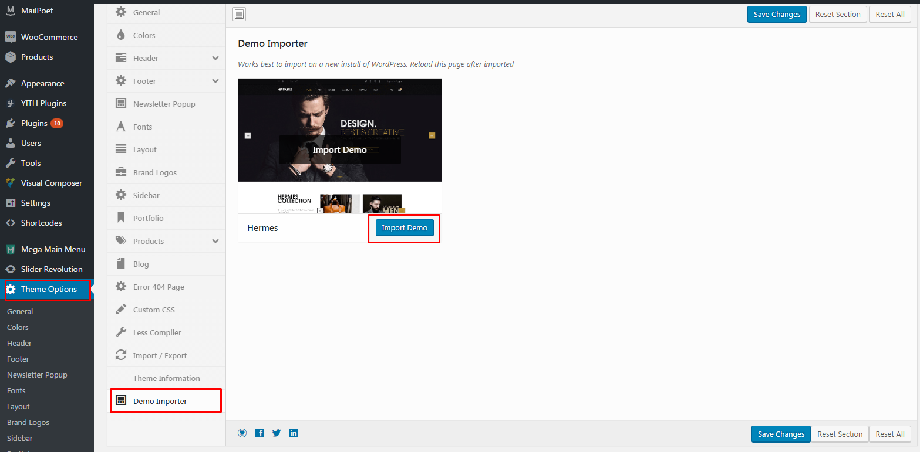Click the bottom Reset All button
Viewport: 920px width, 452px height.
[x=889, y=434]
